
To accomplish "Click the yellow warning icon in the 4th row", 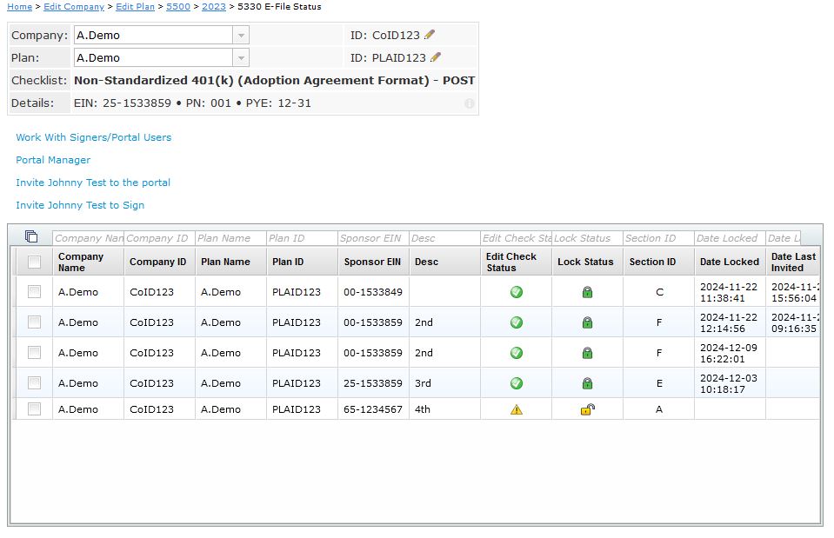I will click(517, 409).
